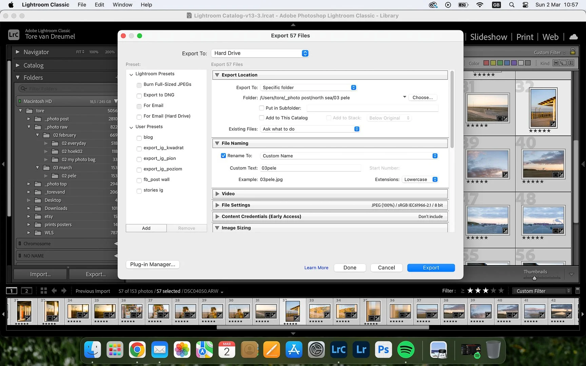Collapse the Lightroom Presets group
Image resolution: width=586 pixels, height=366 pixels.
click(x=131, y=75)
